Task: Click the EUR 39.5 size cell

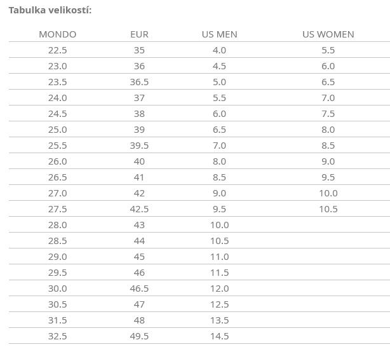Action: coord(139,146)
